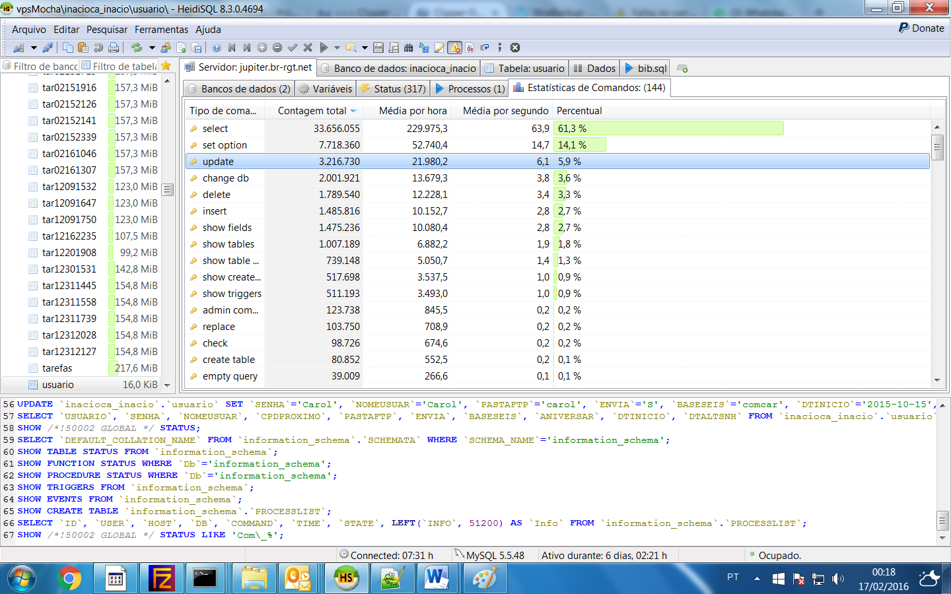Toggle the hex 0x binary display button
This screenshot has width=951, height=594.
point(470,48)
